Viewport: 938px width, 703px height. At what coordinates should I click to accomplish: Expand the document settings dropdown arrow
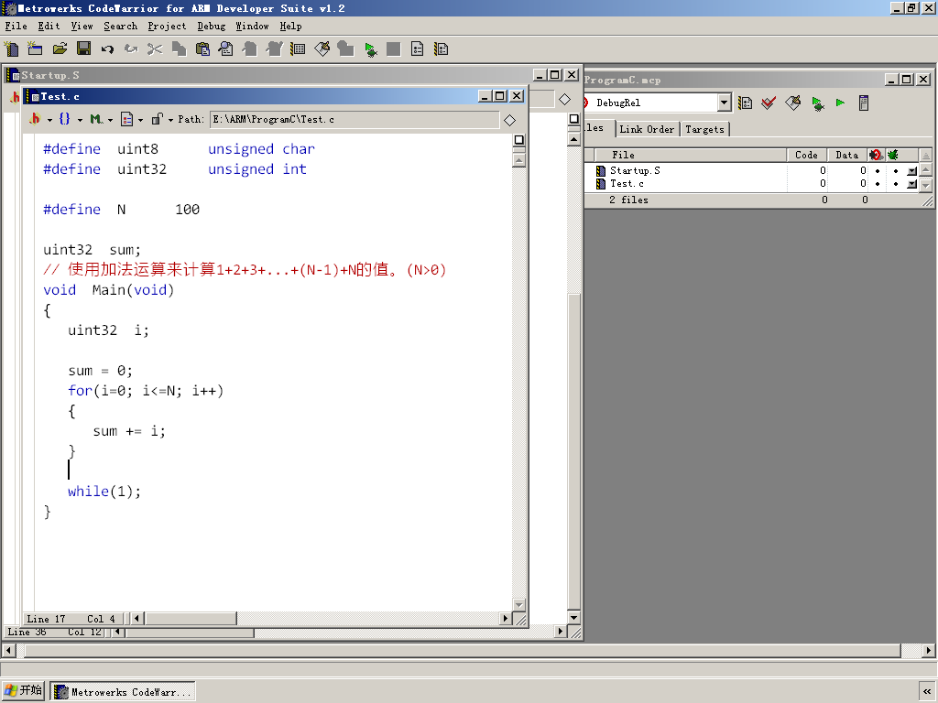[x=140, y=120]
